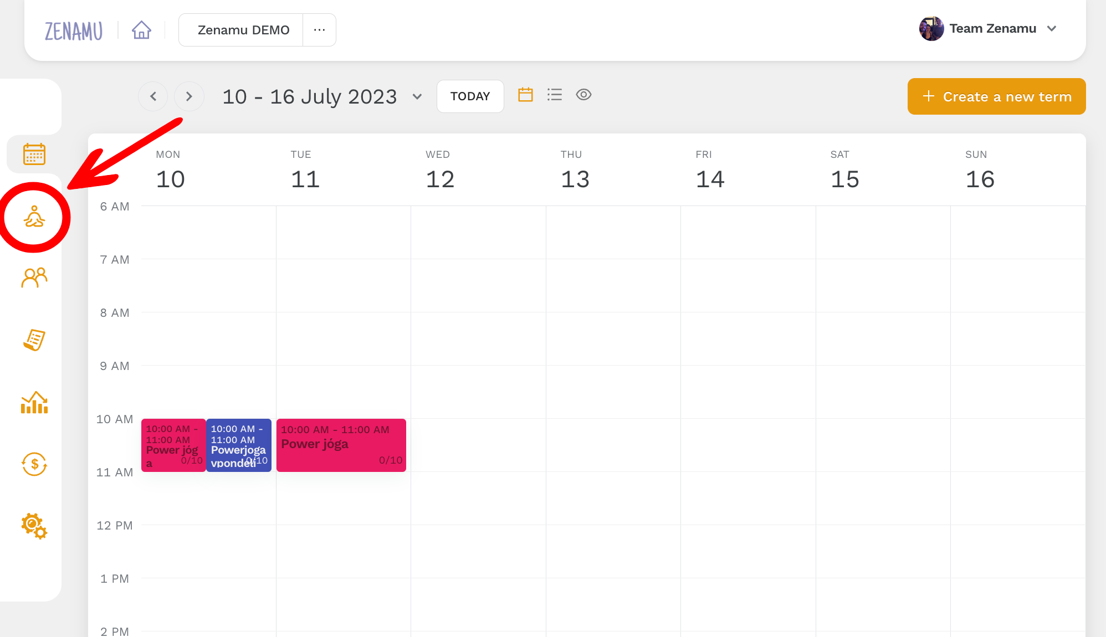Viewport: 1106px width, 637px height.
Task: Select the yoga/meditation pose icon
Action: [x=34, y=219]
